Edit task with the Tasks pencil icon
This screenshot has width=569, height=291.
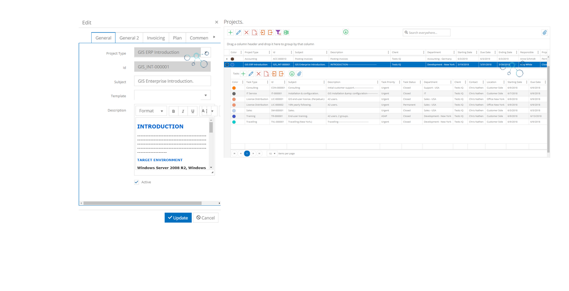[x=251, y=74]
